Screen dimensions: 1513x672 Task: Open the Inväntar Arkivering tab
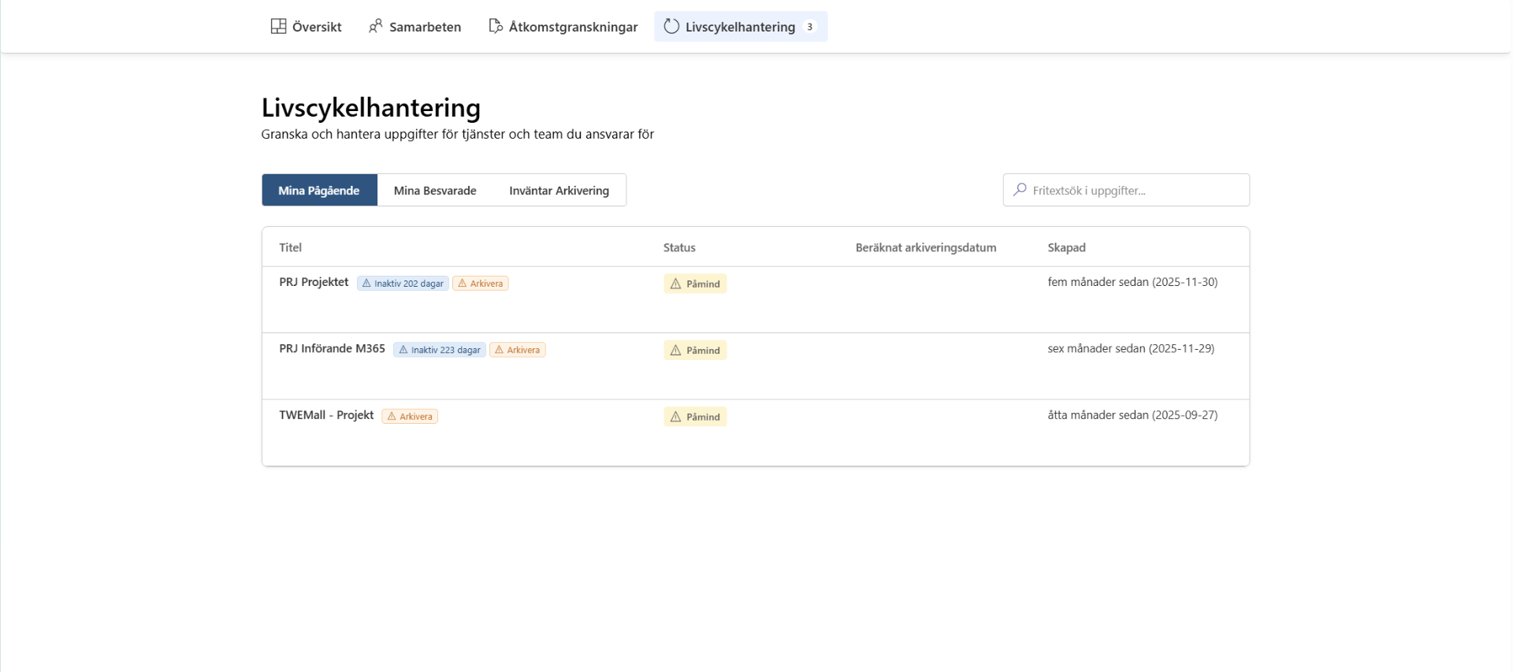(559, 191)
